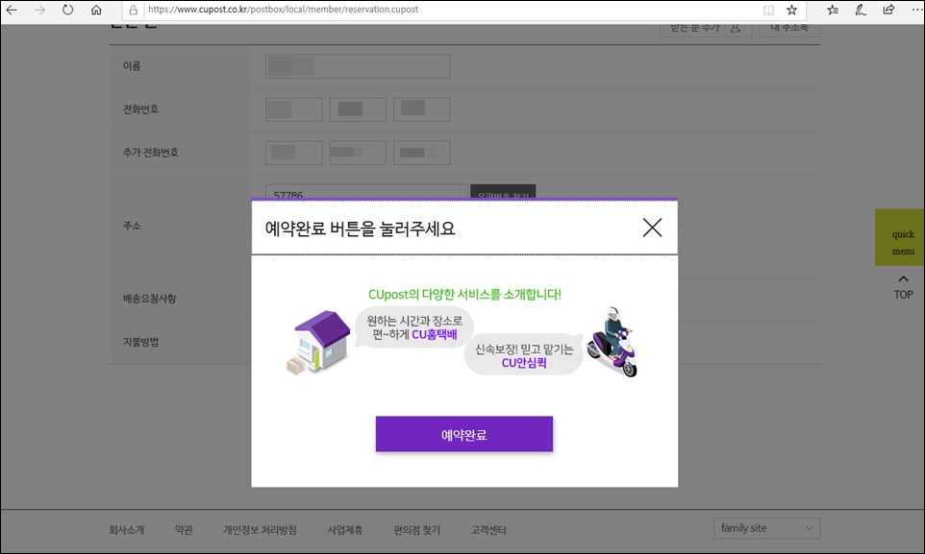Click the TOP chevron control
925x554 pixels.
click(x=902, y=283)
